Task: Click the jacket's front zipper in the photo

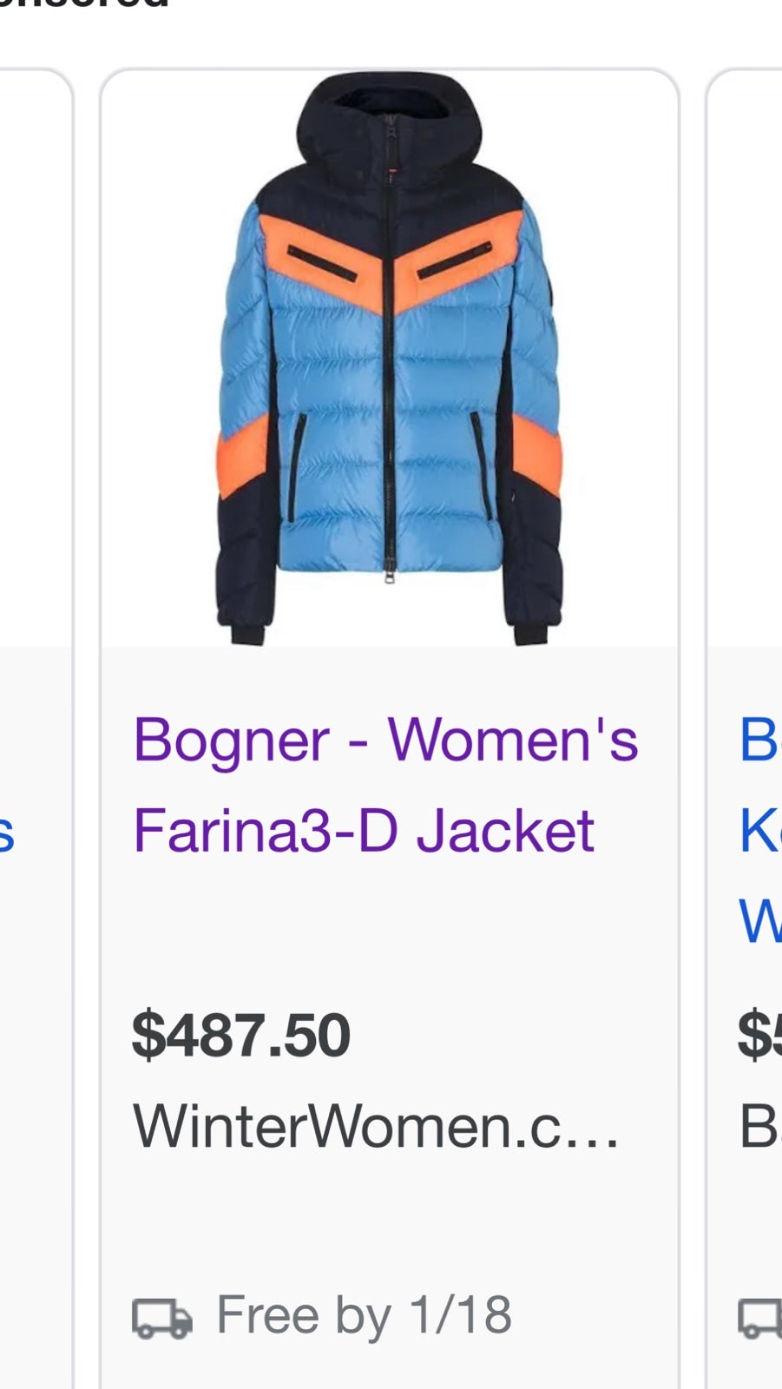Action: pos(389,365)
